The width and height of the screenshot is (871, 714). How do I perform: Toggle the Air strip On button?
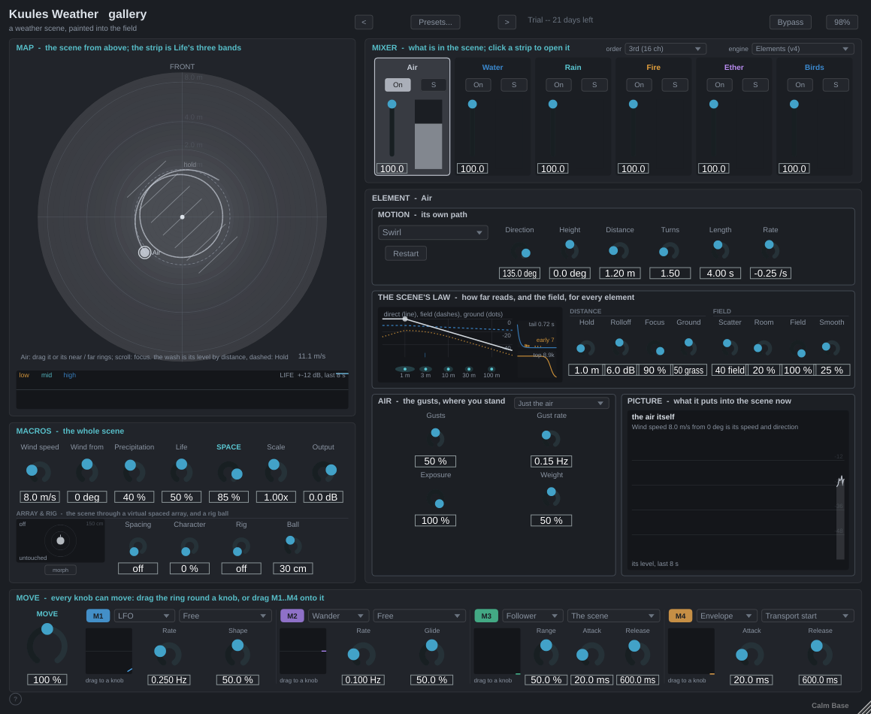click(398, 84)
